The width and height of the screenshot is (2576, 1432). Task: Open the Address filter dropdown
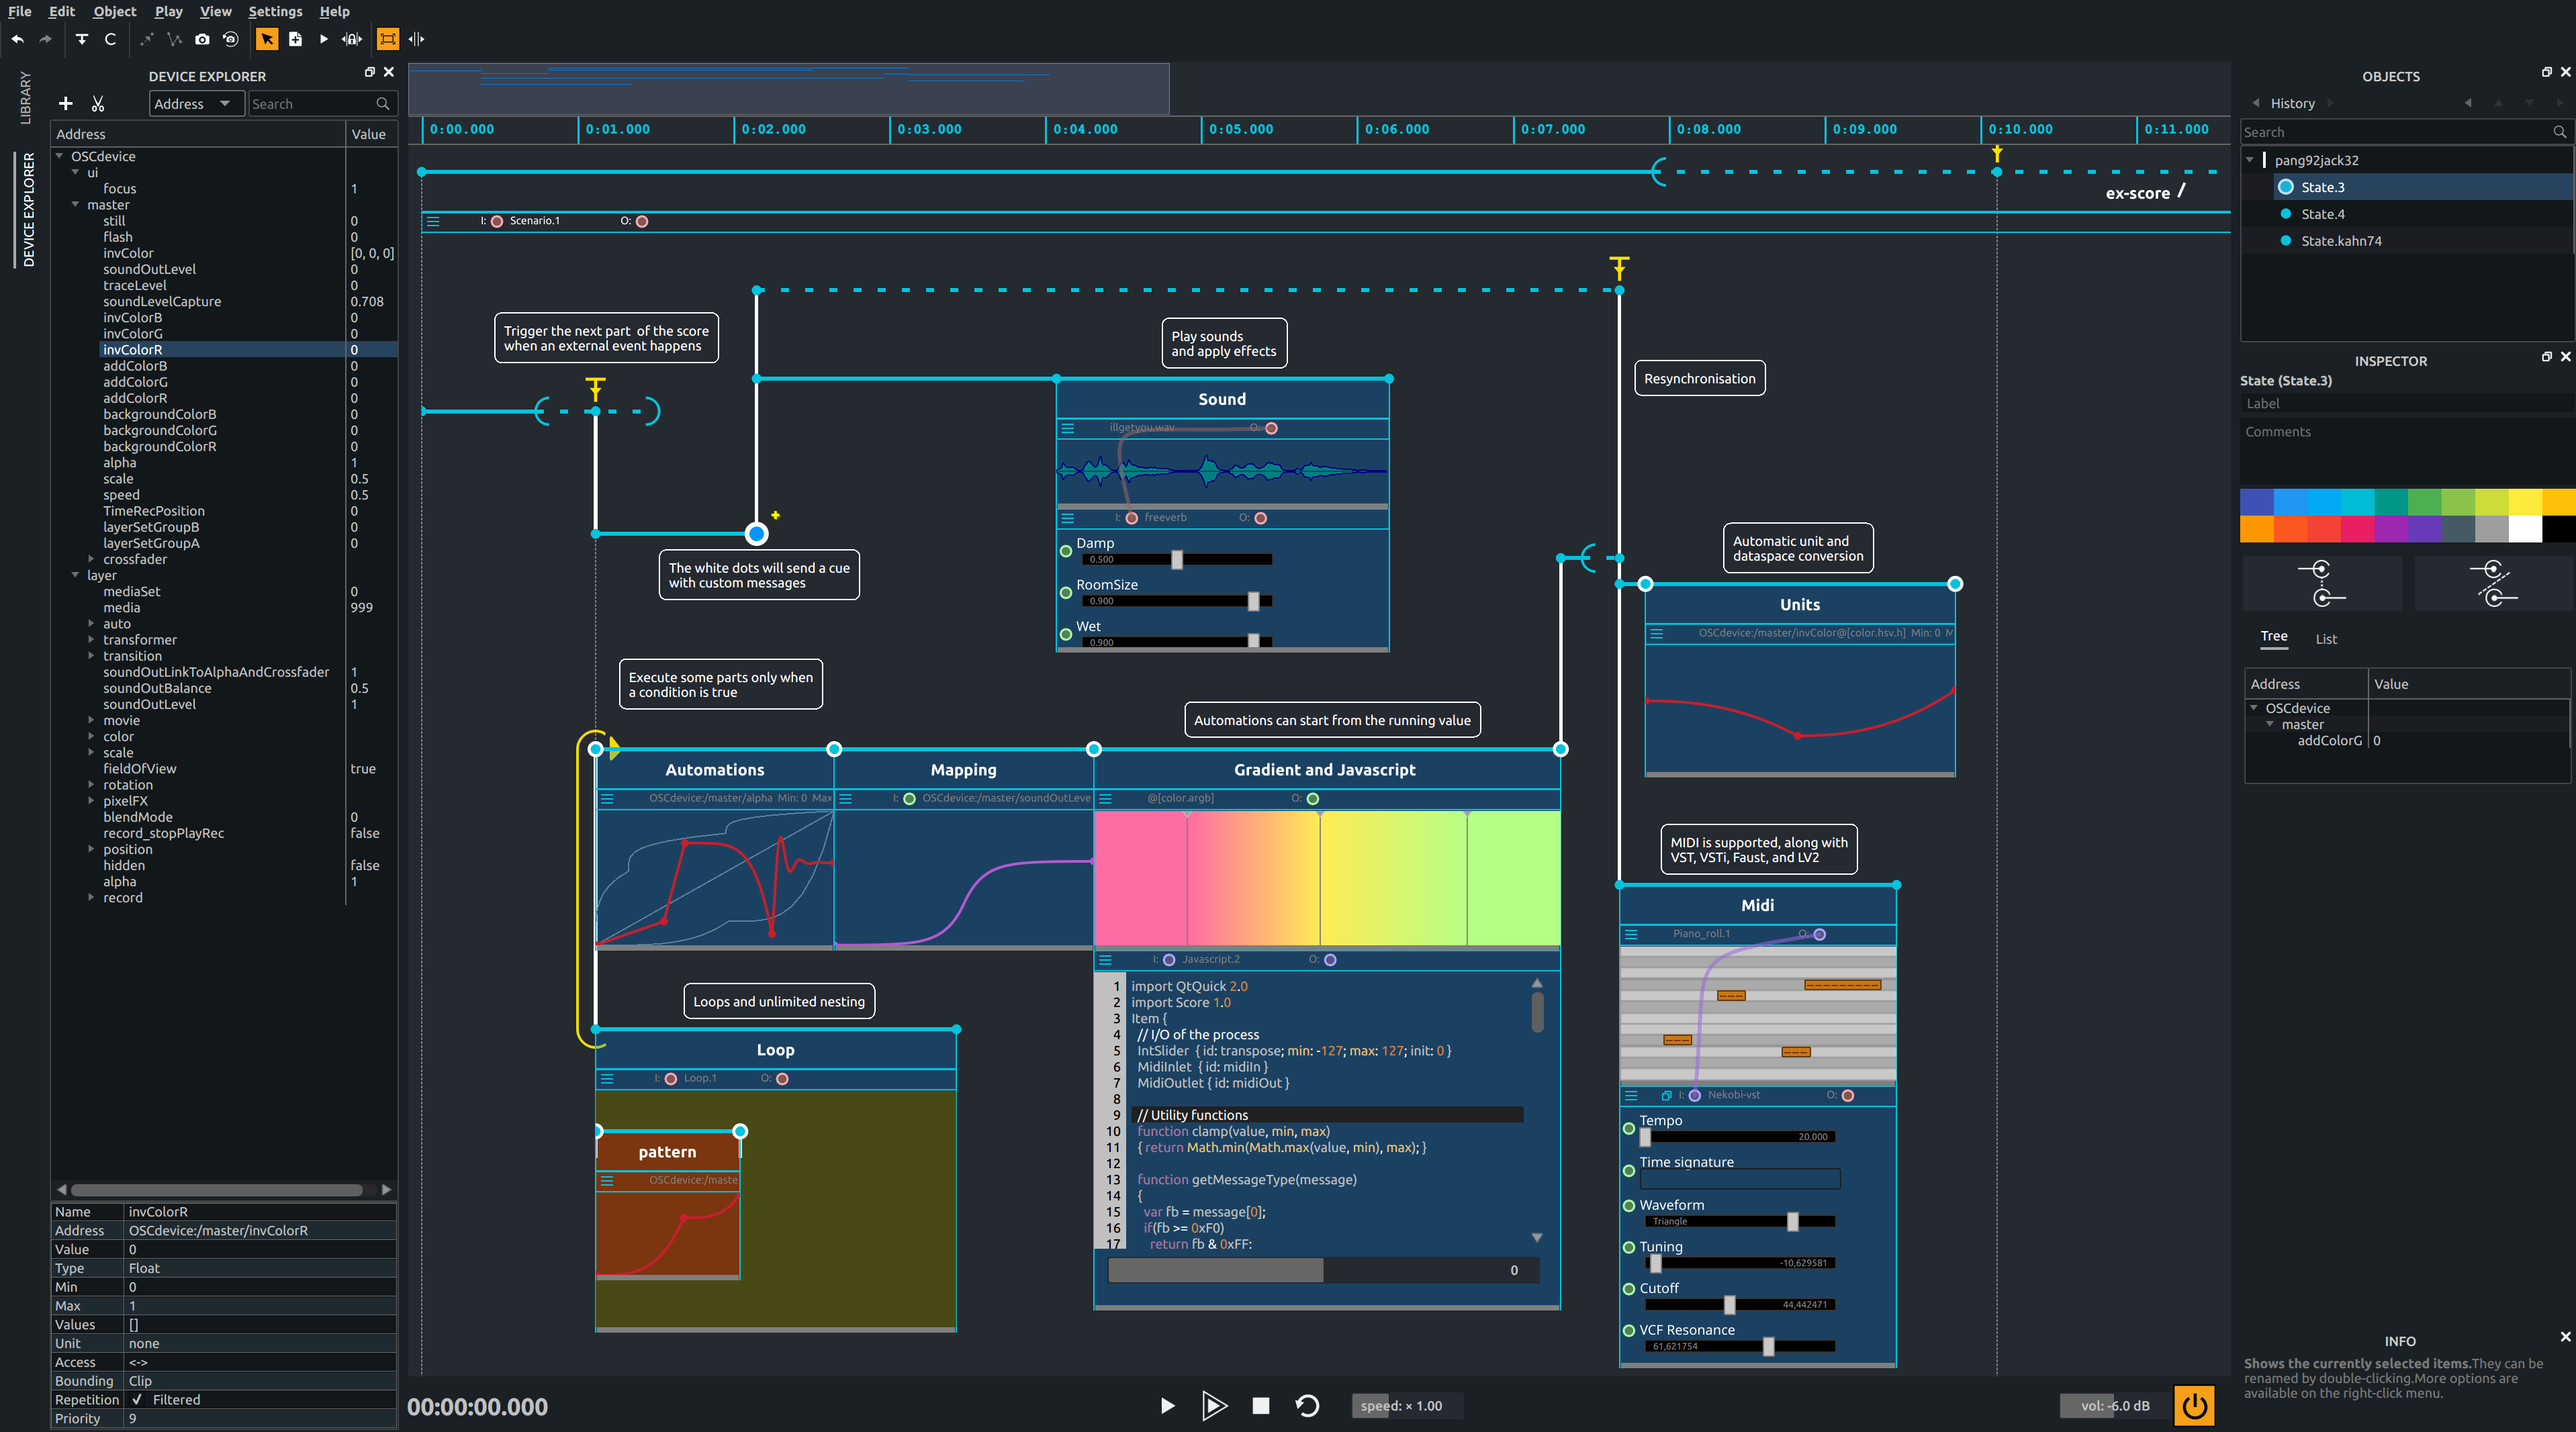click(x=196, y=104)
